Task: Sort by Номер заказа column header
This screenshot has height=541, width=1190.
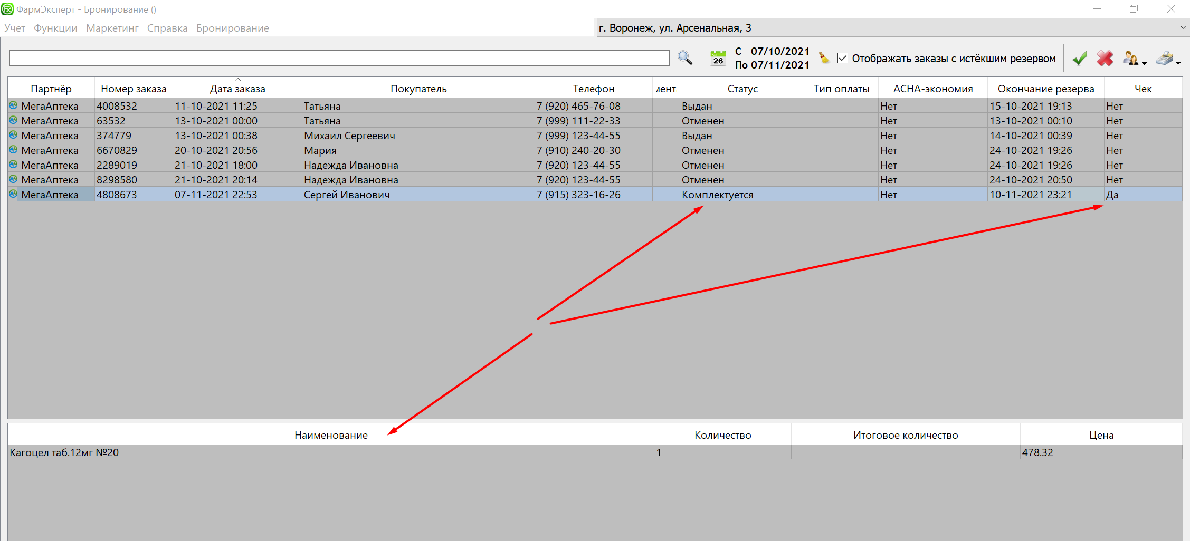Action: click(134, 89)
